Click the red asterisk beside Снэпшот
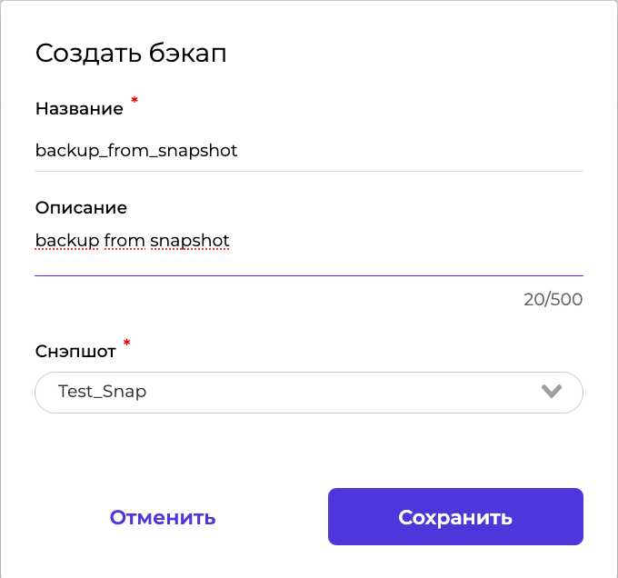 pos(126,344)
